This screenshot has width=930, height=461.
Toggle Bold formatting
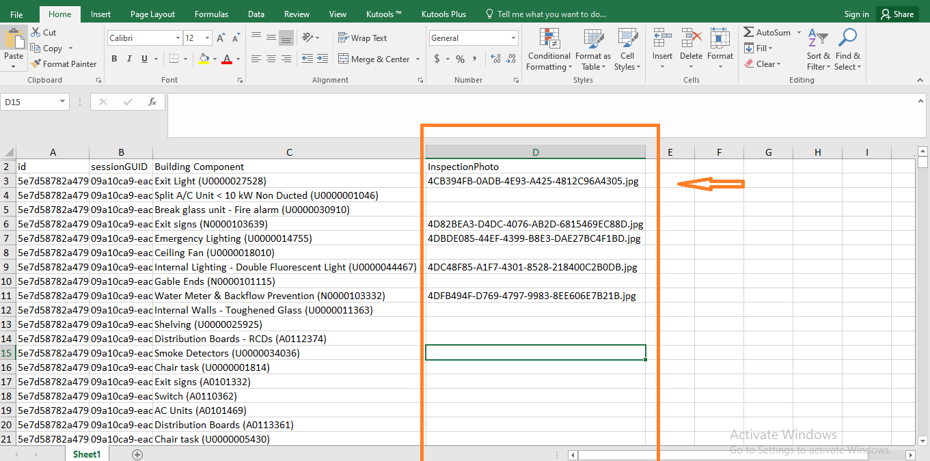point(114,59)
